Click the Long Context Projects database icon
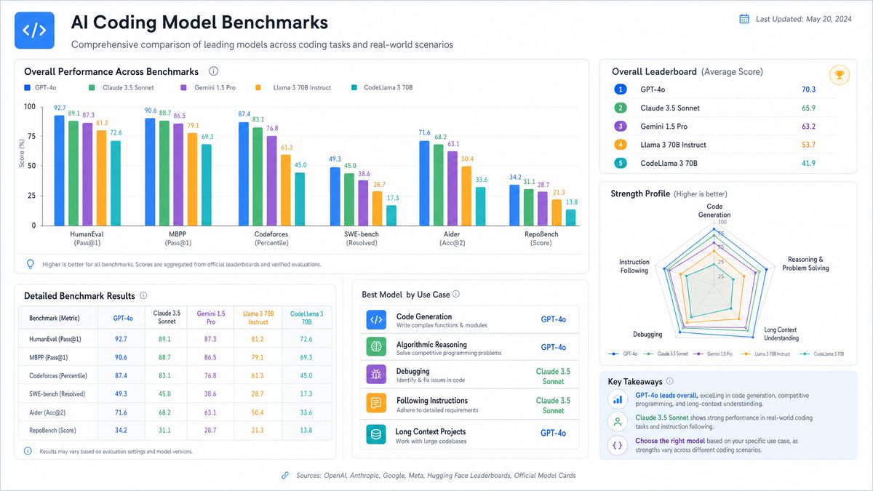 pyautogui.click(x=376, y=435)
